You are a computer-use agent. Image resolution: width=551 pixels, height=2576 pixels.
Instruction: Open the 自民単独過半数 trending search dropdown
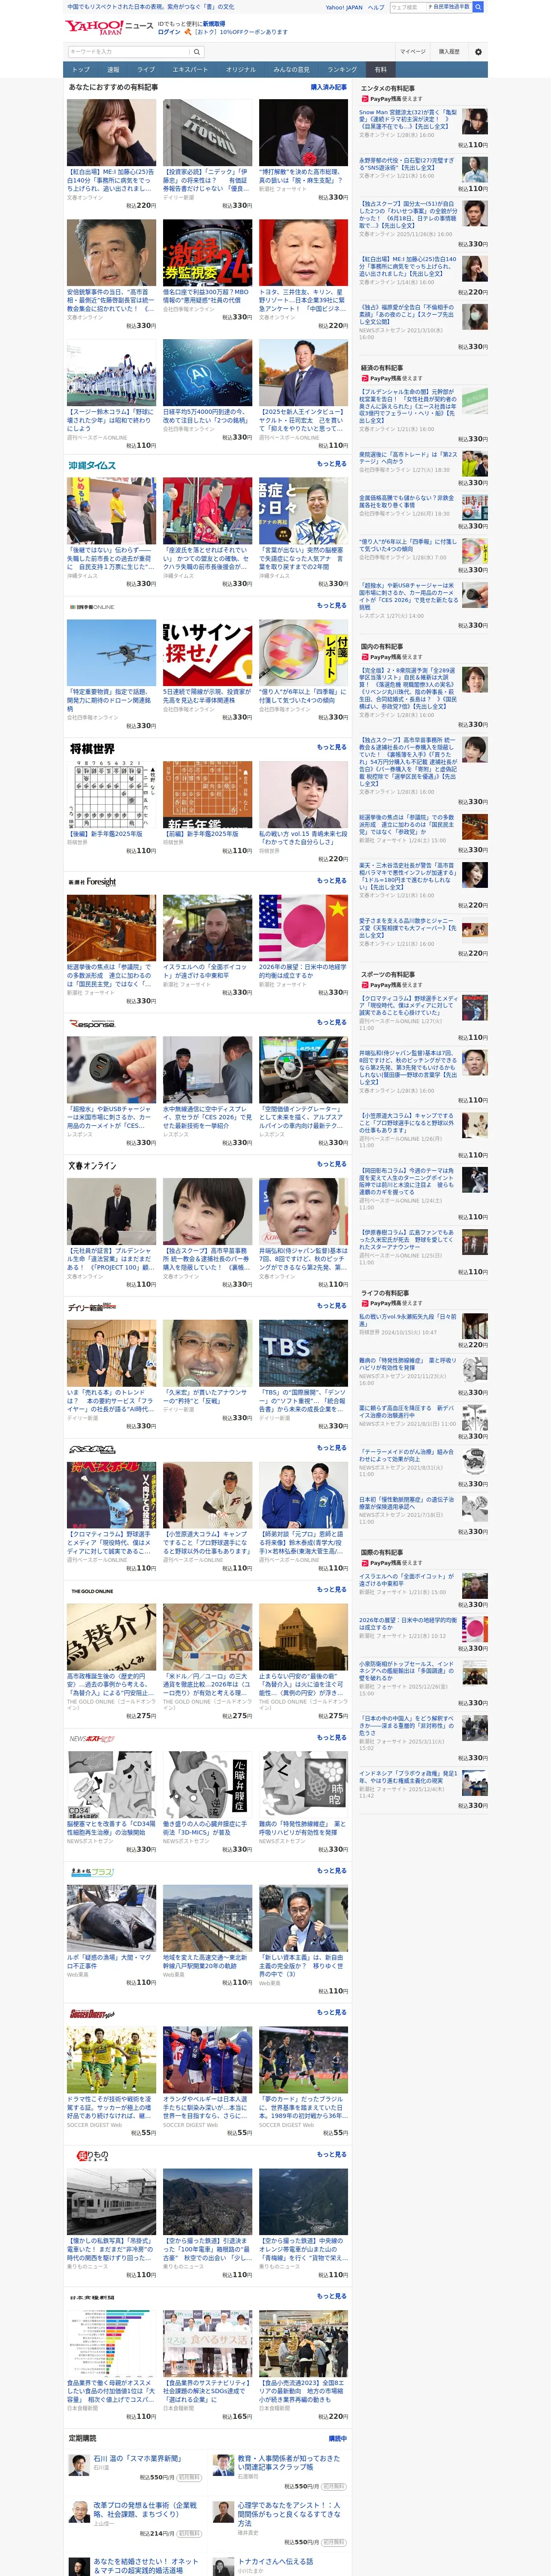[x=451, y=7]
